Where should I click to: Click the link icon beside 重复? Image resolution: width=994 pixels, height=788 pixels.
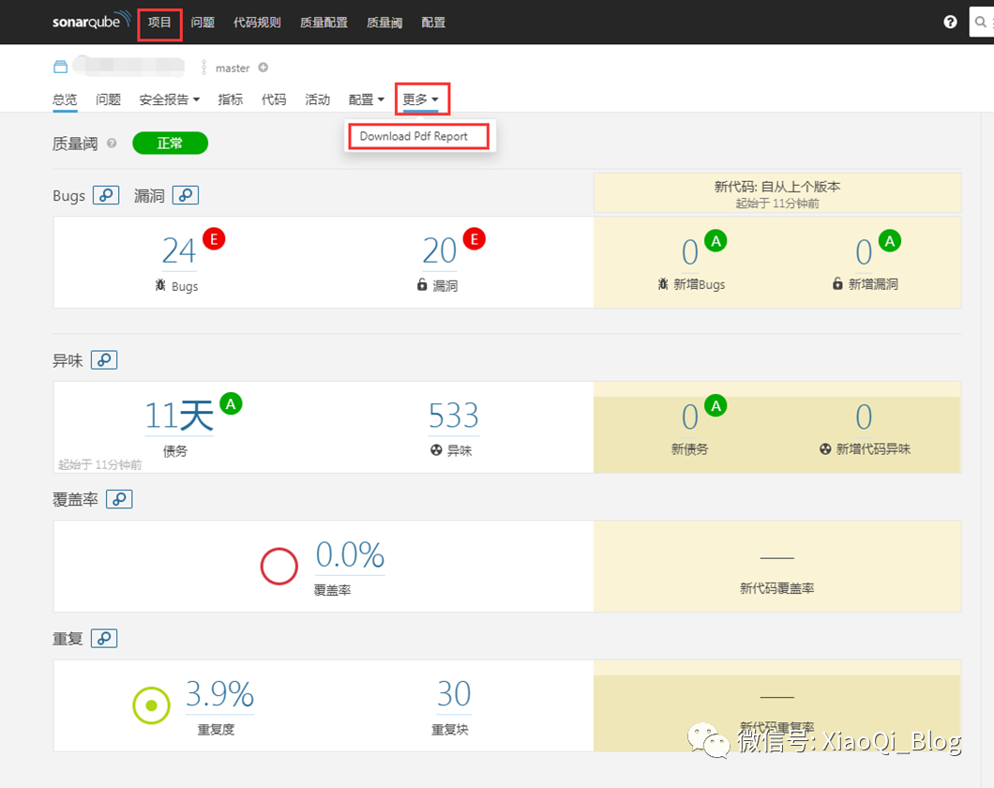pyautogui.click(x=103, y=638)
